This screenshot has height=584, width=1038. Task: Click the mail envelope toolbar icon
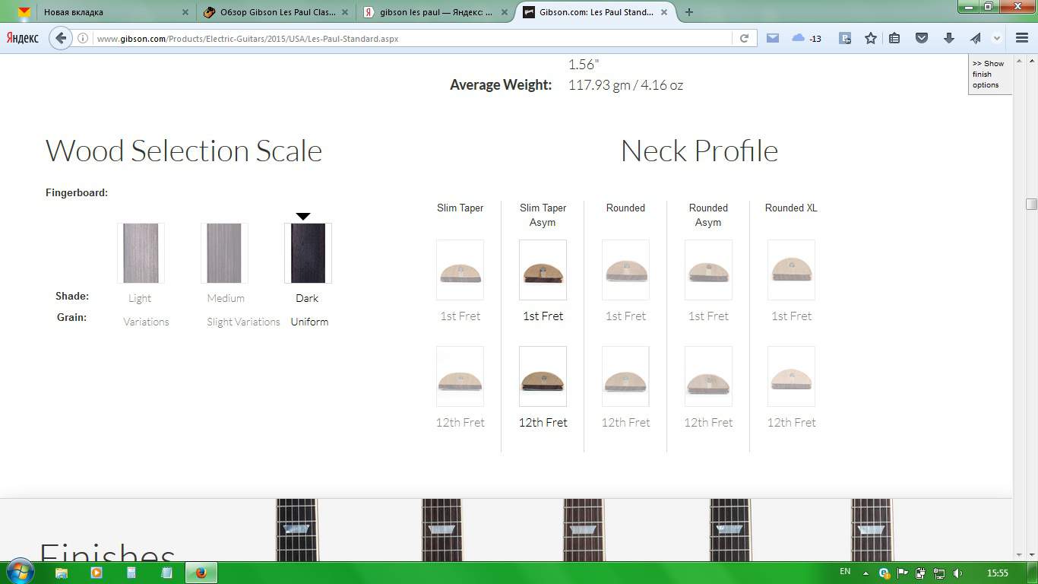(x=773, y=38)
